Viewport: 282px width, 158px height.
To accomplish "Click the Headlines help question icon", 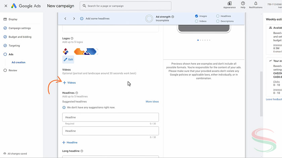I will 77,93.
